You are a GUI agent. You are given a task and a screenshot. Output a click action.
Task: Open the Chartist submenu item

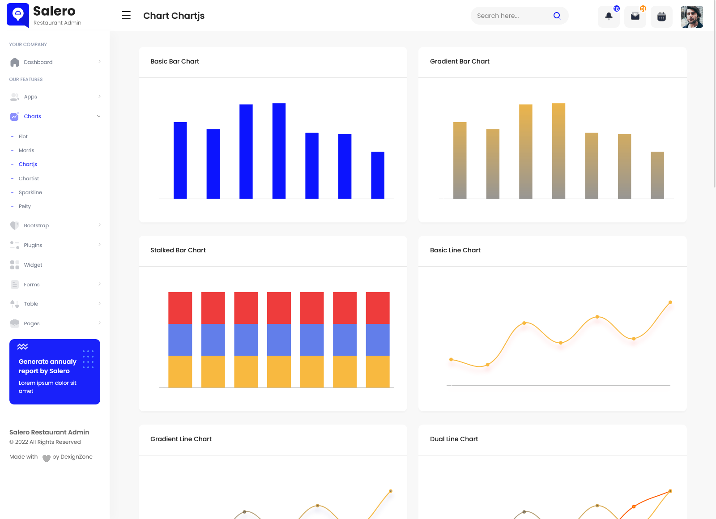[29, 179]
